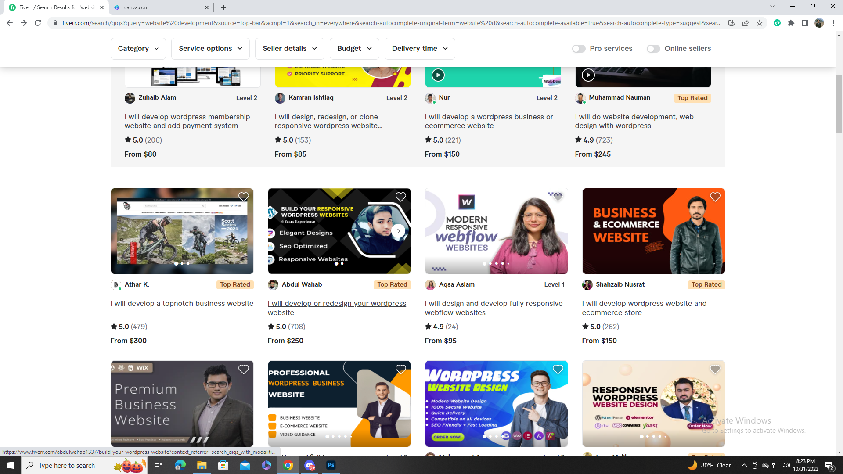
Task: Open the Delivery time dropdown
Action: pos(419,48)
